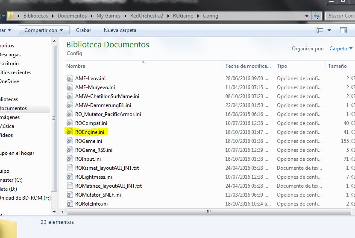
Task: Open the address bar history dropdown
Action: (307, 16)
